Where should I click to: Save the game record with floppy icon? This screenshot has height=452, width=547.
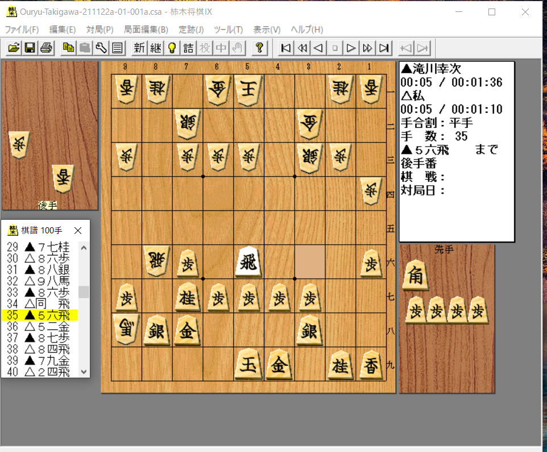click(x=30, y=48)
